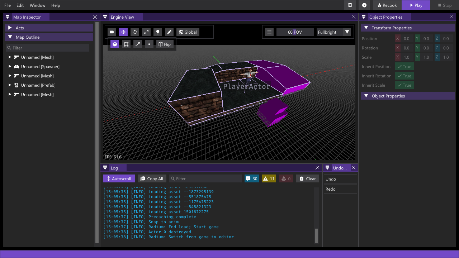The height and width of the screenshot is (258, 459).
Task: Click the Scale Z value field
Action: coord(446,57)
